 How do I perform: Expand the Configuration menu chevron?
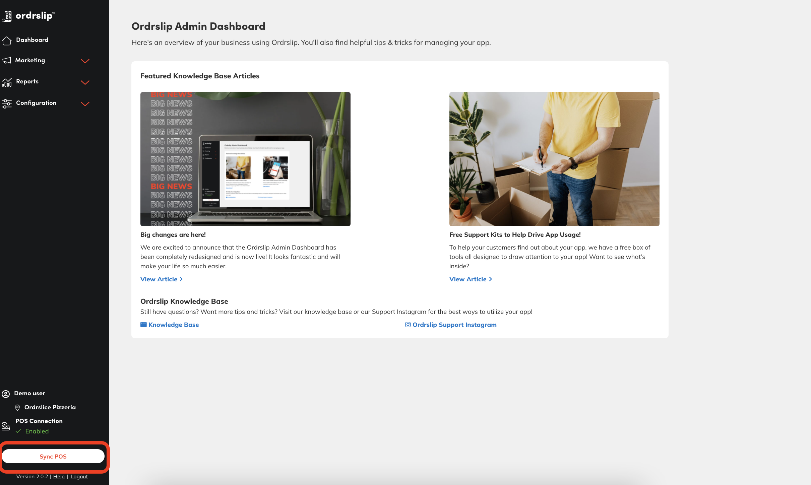pyautogui.click(x=85, y=104)
